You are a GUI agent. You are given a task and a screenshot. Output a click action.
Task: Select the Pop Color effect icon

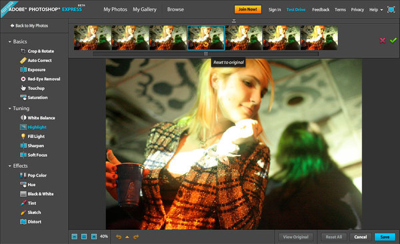[23, 175]
